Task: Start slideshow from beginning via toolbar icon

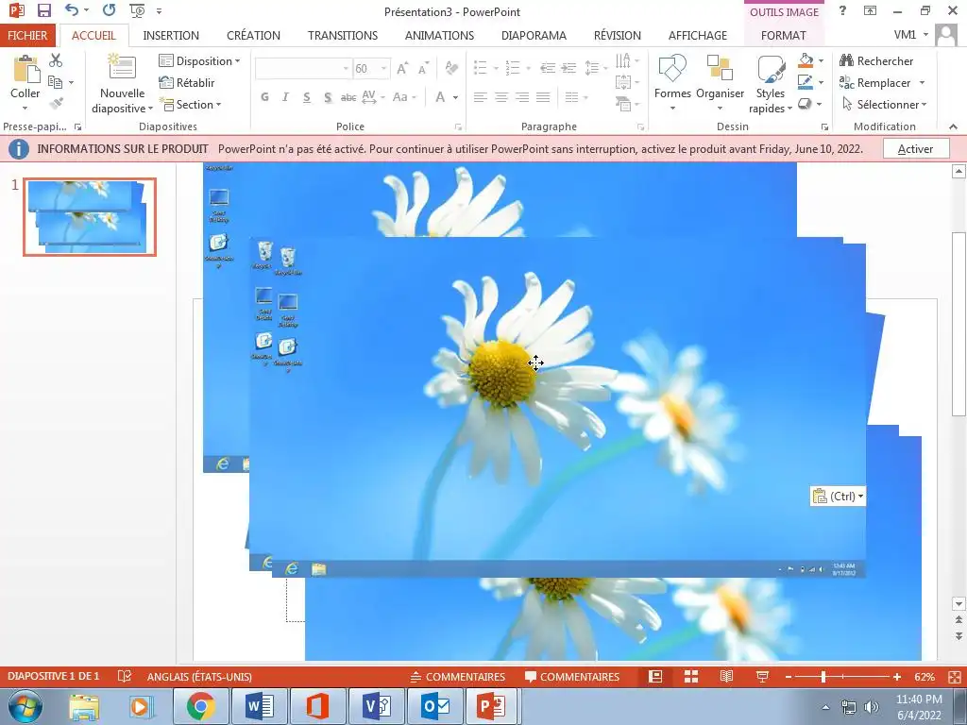Action: (137, 10)
